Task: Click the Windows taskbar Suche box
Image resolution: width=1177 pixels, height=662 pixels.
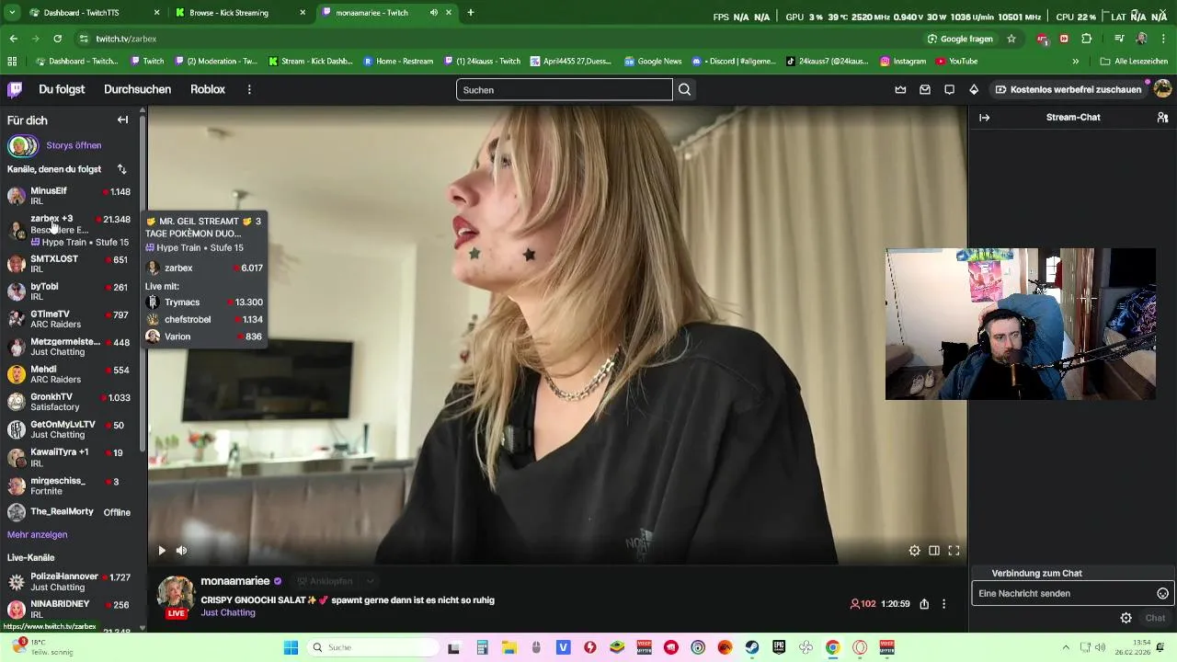Action: pyautogui.click(x=373, y=647)
